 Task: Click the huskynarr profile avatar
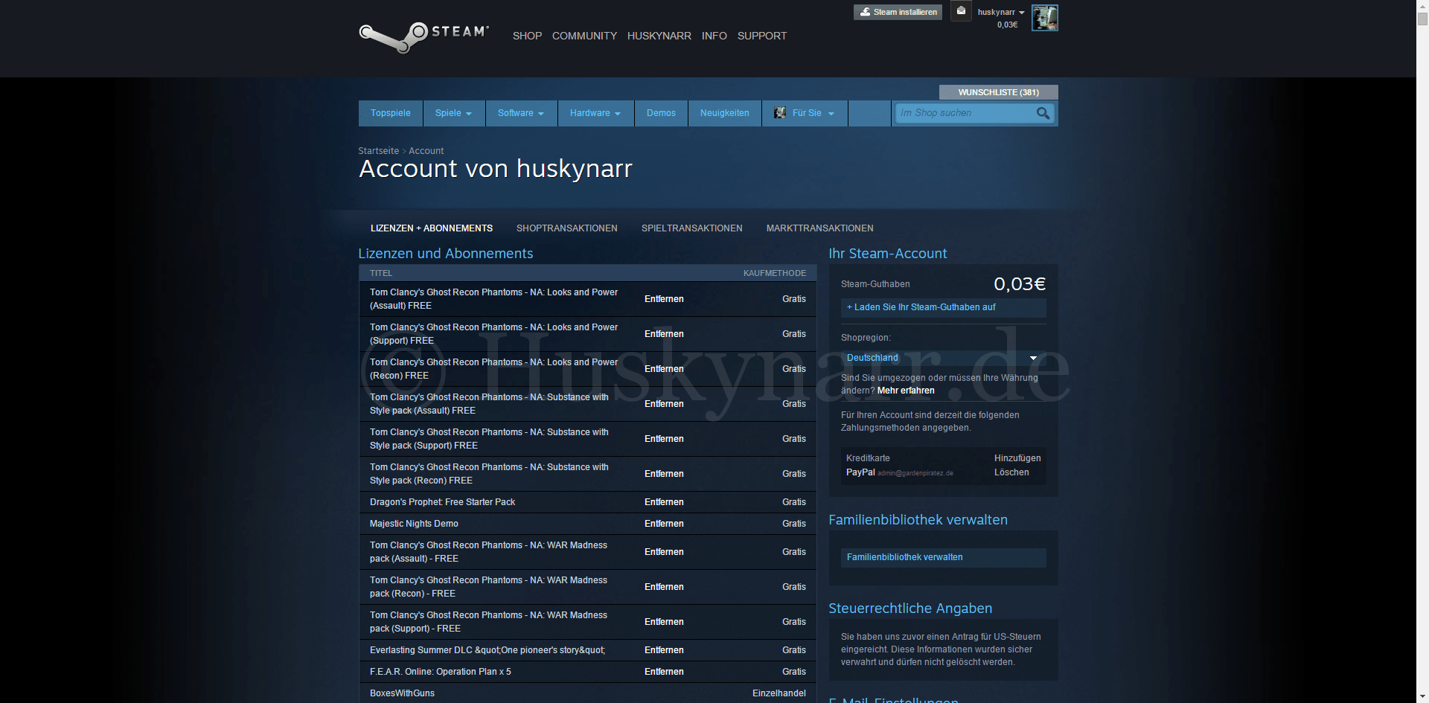[x=1044, y=18]
